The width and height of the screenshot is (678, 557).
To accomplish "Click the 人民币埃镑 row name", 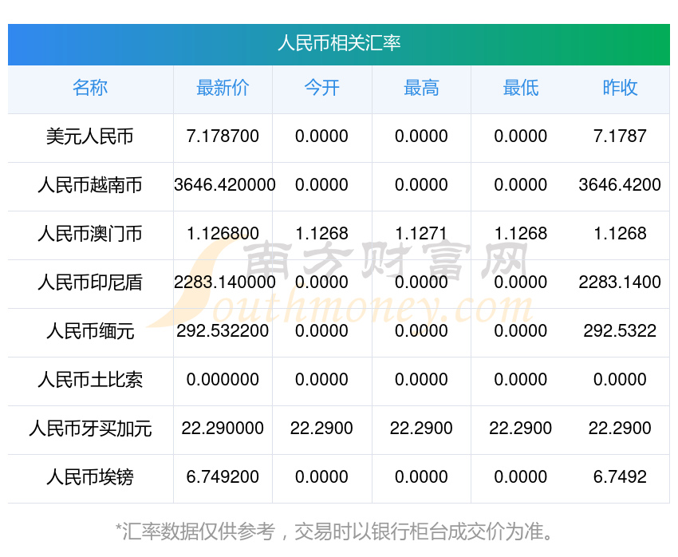I will (x=90, y=477).
